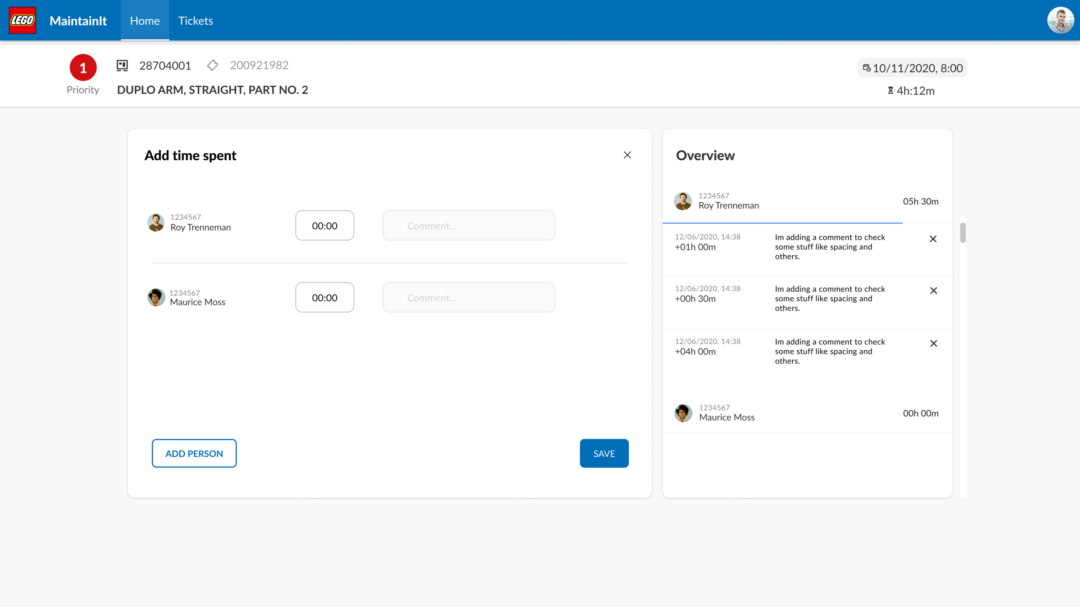Click the MaintainIt app title
1080x607 pixels.
78,21
